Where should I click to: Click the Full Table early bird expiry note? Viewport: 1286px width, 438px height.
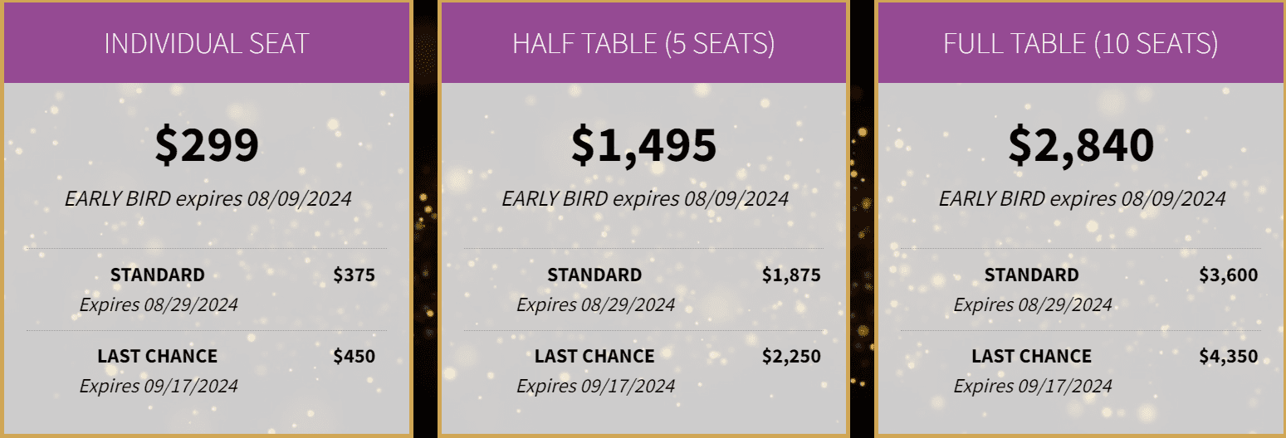click(1082, 199)
